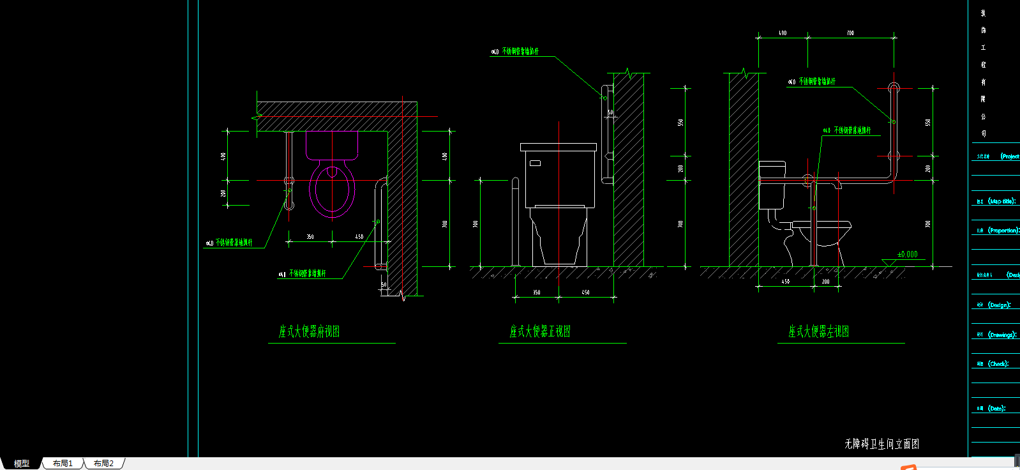Select the 座式大便器左视图 title text
The height and width of the screenshot is (470, 1020).
[819, 331]
